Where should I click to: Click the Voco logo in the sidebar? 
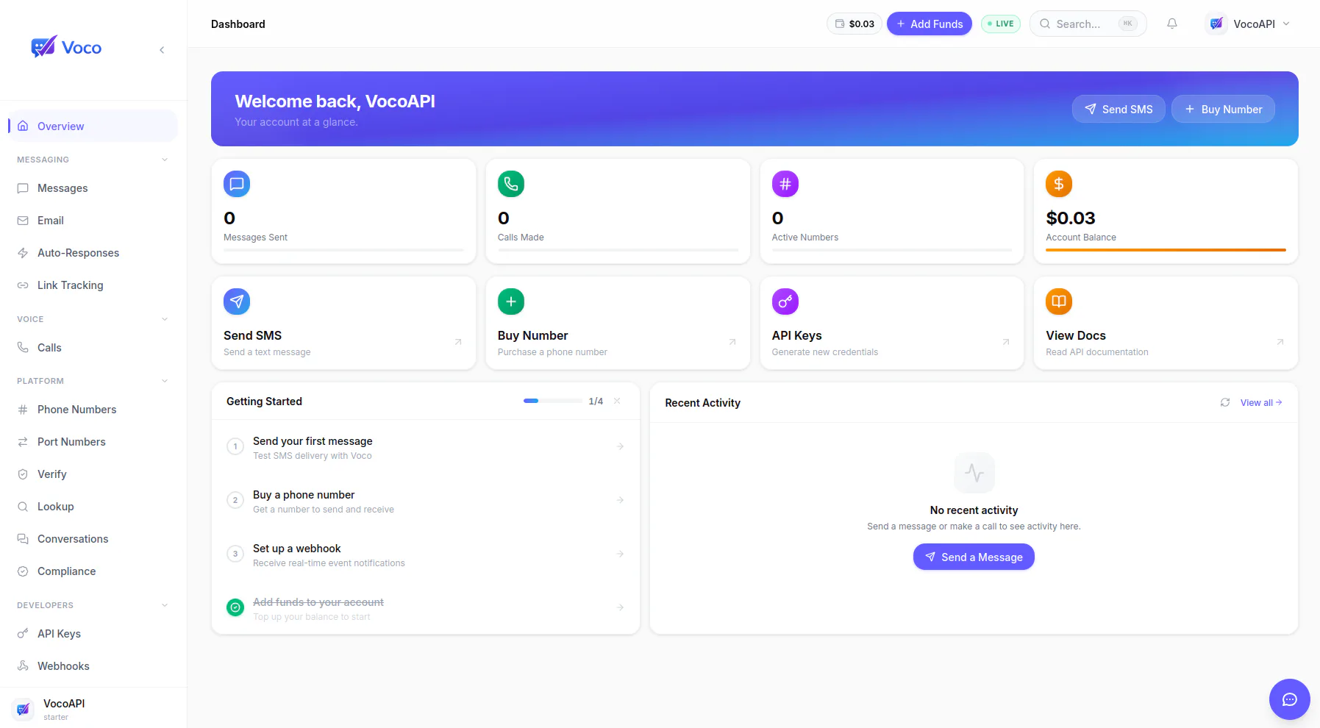pos(66,48)
